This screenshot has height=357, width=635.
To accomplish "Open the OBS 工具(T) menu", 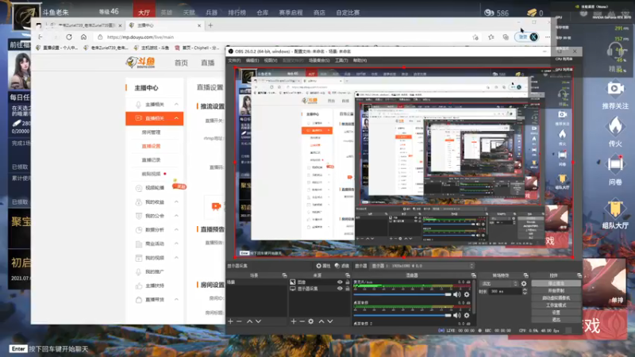I will click(x=341, y=60).
